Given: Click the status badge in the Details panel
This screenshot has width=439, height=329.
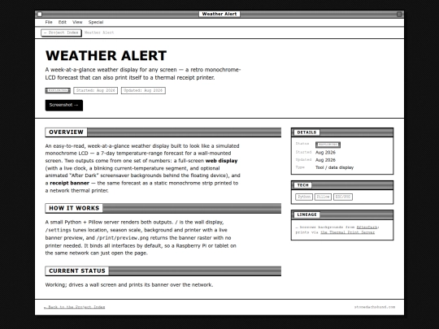Looking at the screenshot, I should tap(328, 145).
